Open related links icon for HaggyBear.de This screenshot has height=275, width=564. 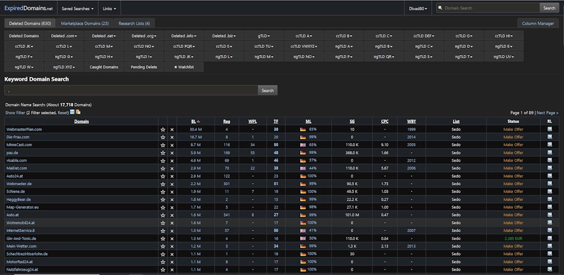pos(550,199)
